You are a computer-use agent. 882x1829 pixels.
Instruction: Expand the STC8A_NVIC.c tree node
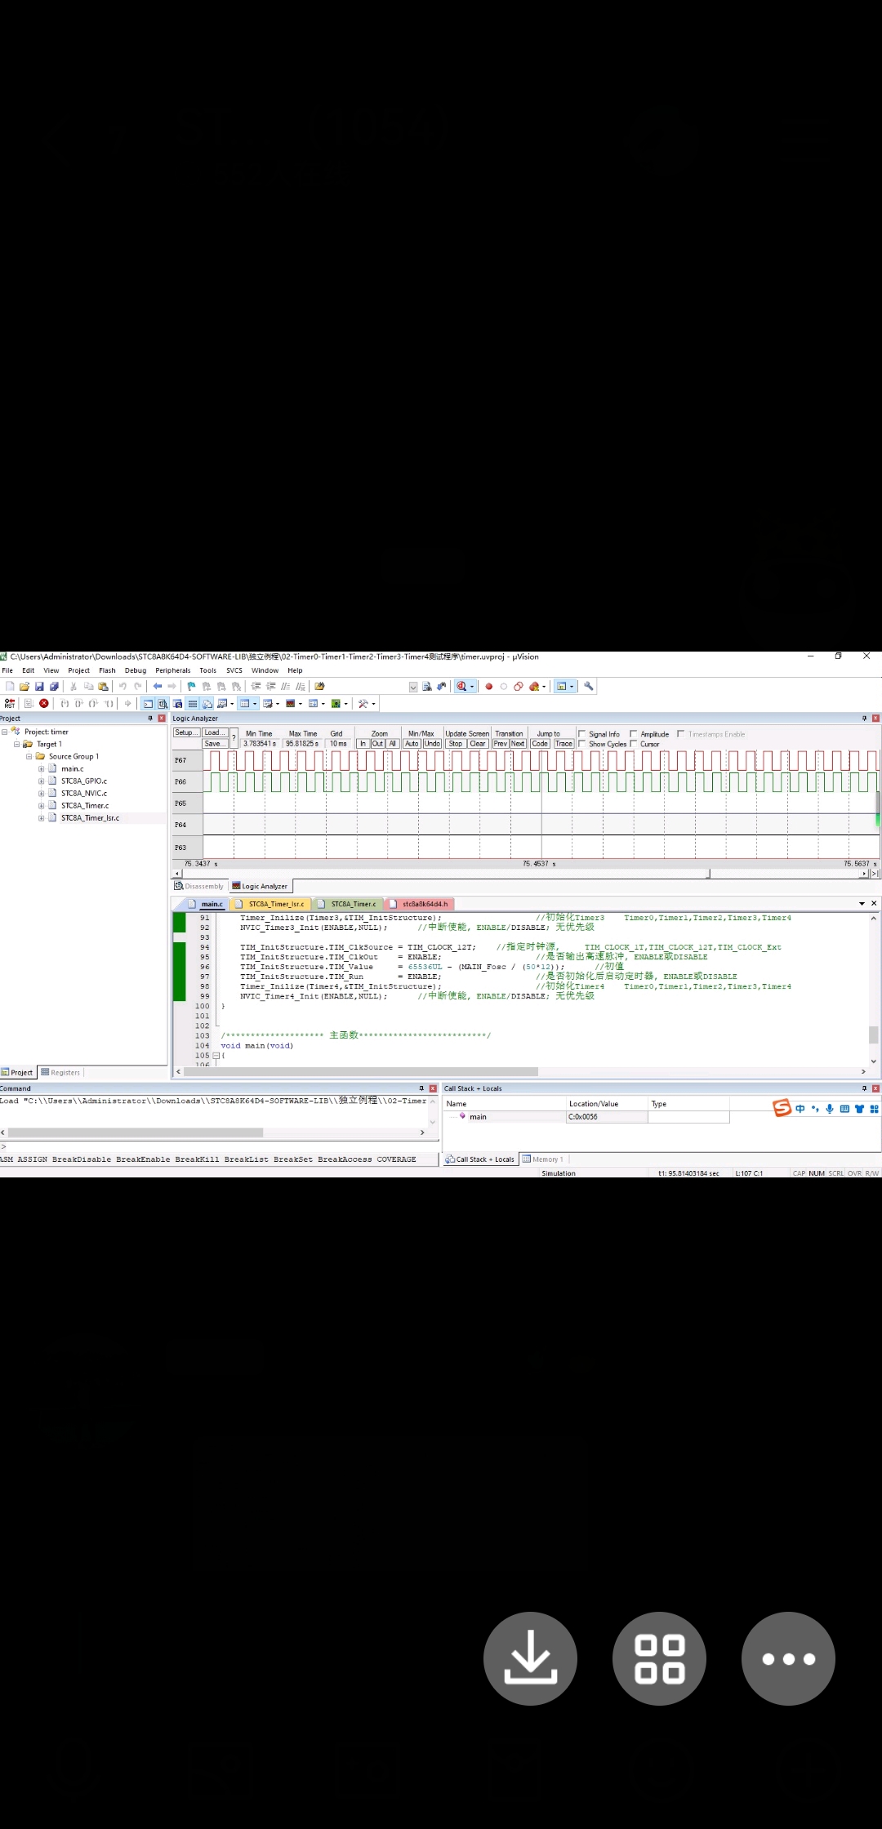(41, 794)
